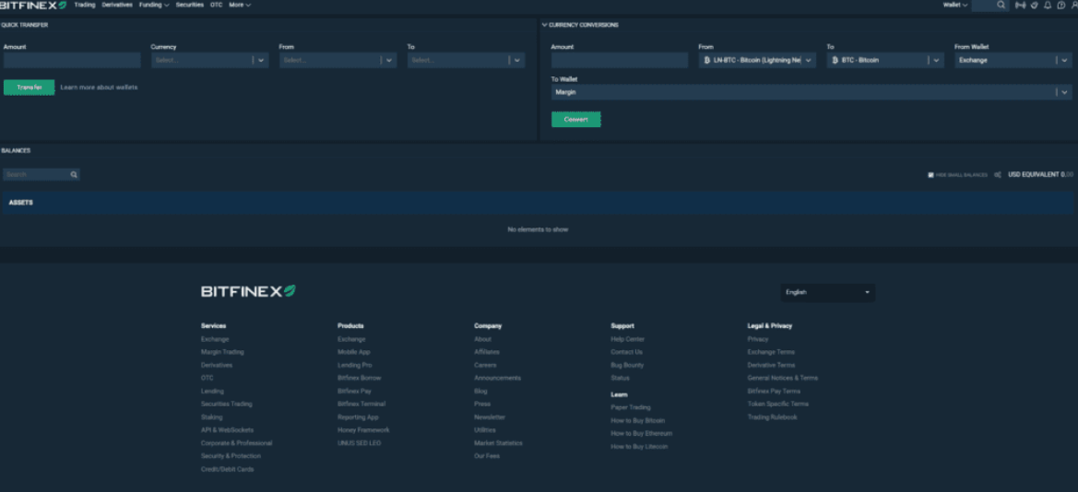This screenshot has height=492, width=1078.
Task: Open the LN-BTC conversion From currency dropdown
Action: 757,61
